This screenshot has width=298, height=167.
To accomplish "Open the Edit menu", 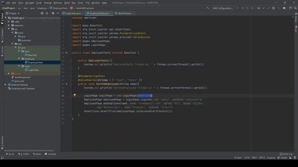I will point(14,3).
